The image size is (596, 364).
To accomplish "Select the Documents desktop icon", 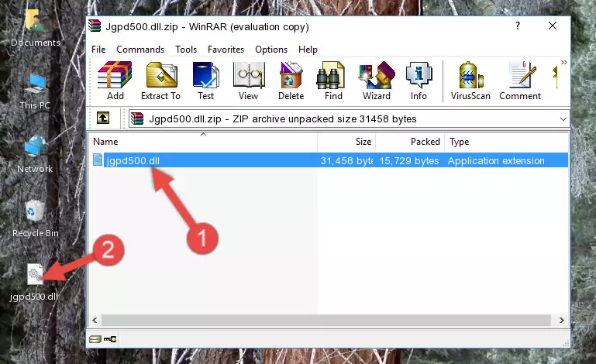I will pyautogui.click(x=35, y=29).
